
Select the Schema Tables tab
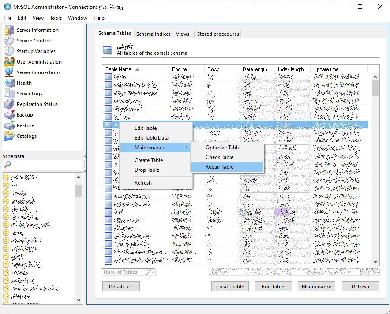(x=115, y=33)
